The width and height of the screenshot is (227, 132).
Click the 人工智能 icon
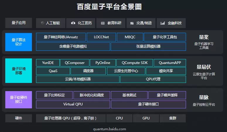[42, 23]
